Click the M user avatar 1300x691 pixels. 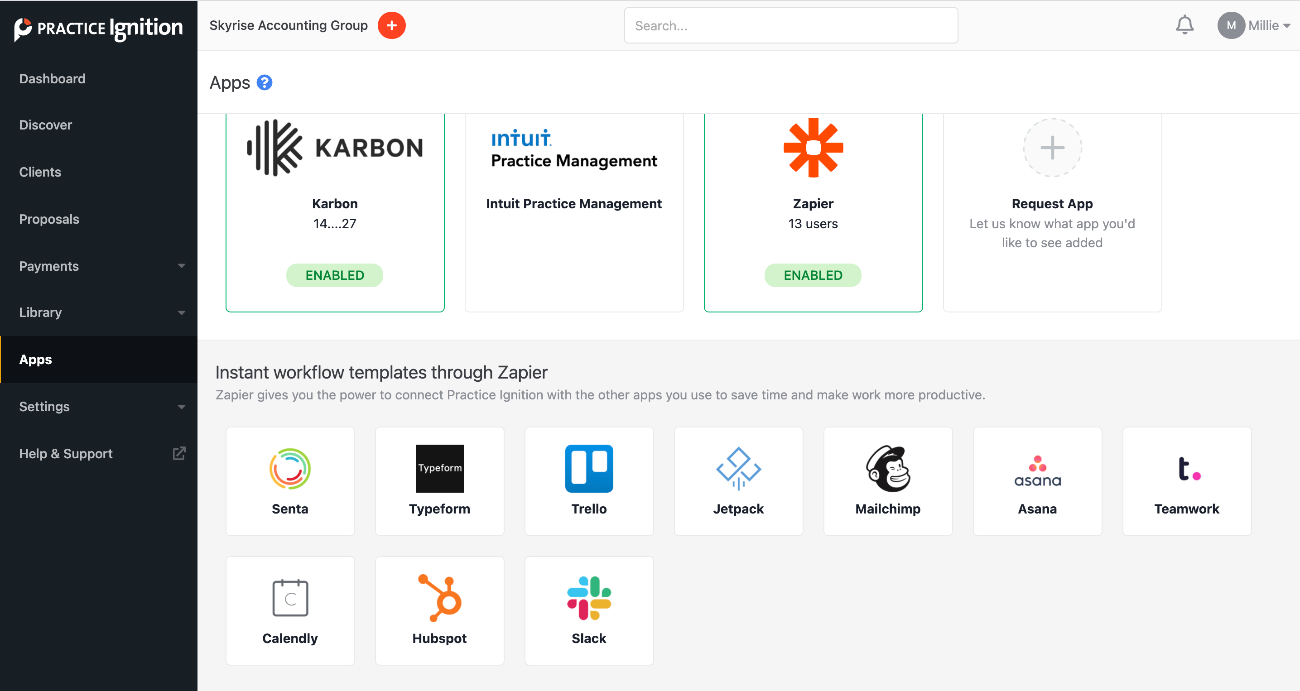click(x=1231, y=25)
